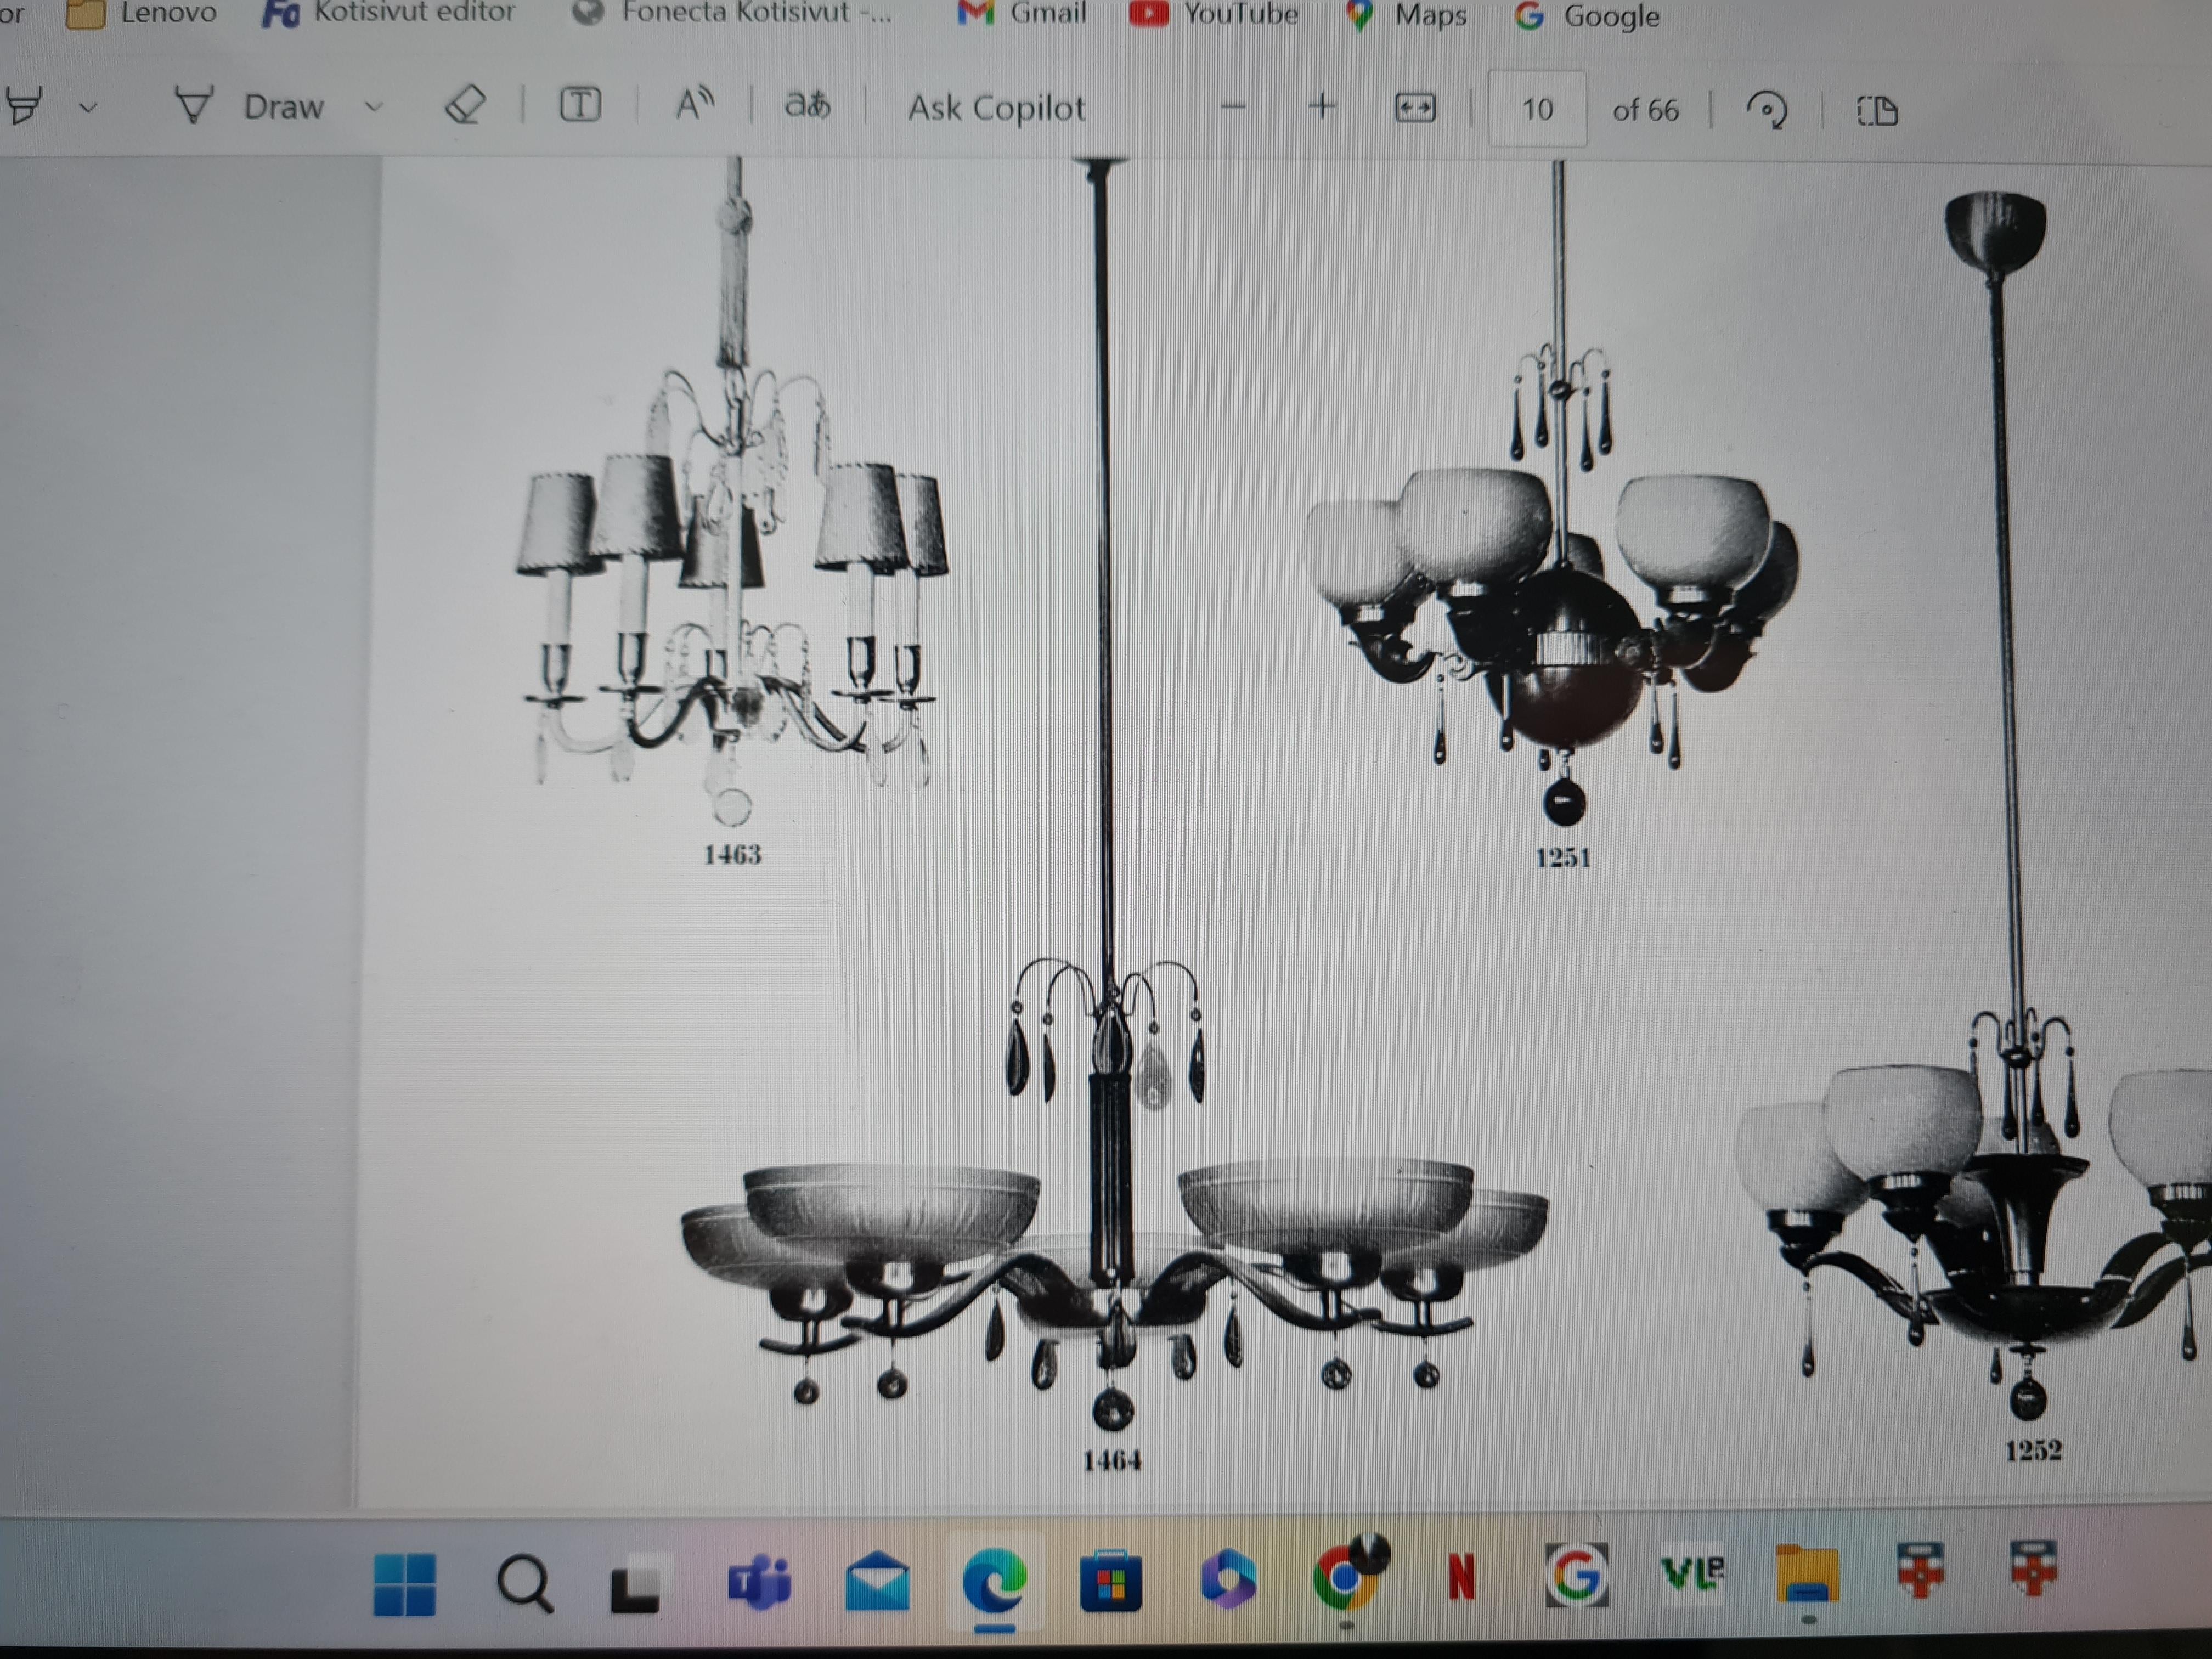Rotate the PDF page
Image resolution: width=2212 pixels, height=1659 pixels.
tap(1766, 110)
